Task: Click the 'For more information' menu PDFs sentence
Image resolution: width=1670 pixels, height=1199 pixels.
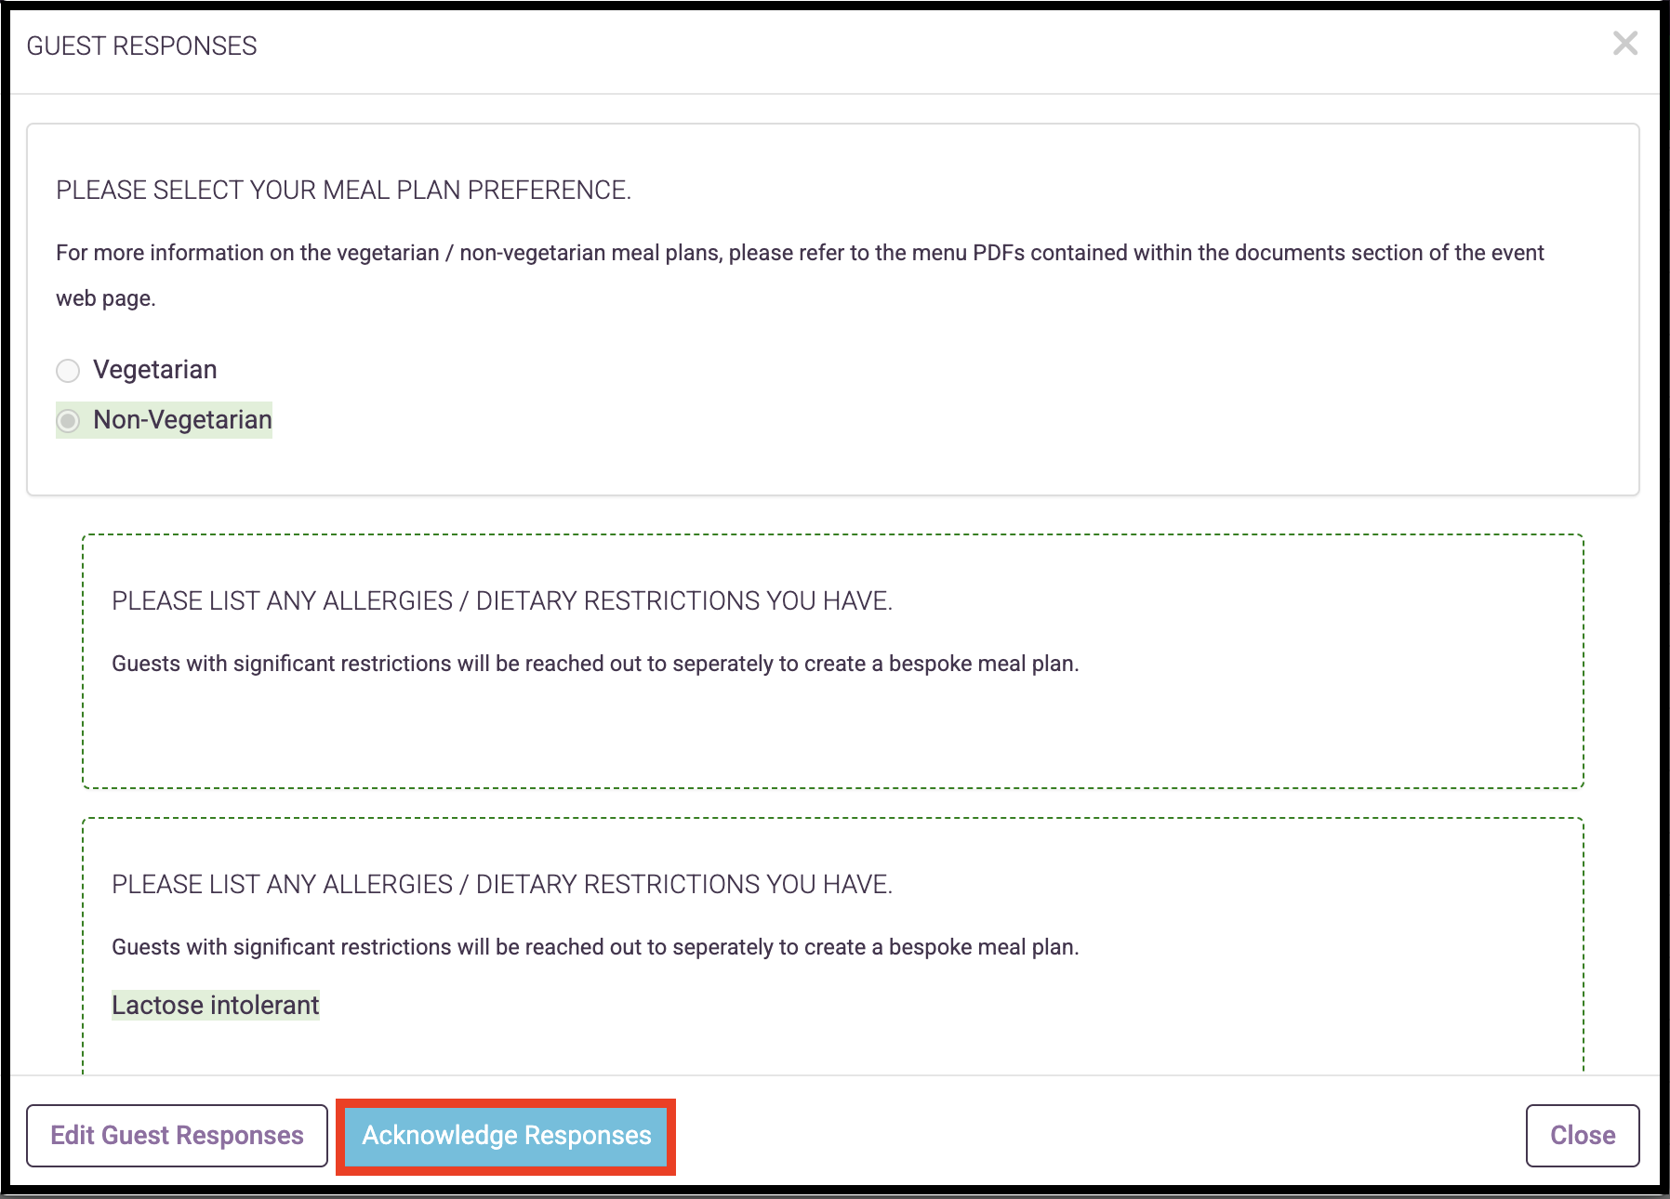Action: [800, 253]
